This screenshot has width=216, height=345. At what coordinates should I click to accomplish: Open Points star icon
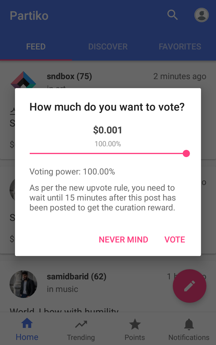135,324
